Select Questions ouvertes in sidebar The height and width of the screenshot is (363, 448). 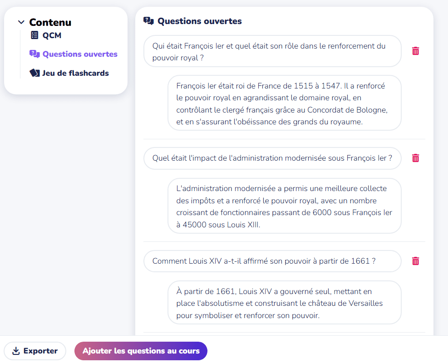pyautogui.click(x=80, y=54)
